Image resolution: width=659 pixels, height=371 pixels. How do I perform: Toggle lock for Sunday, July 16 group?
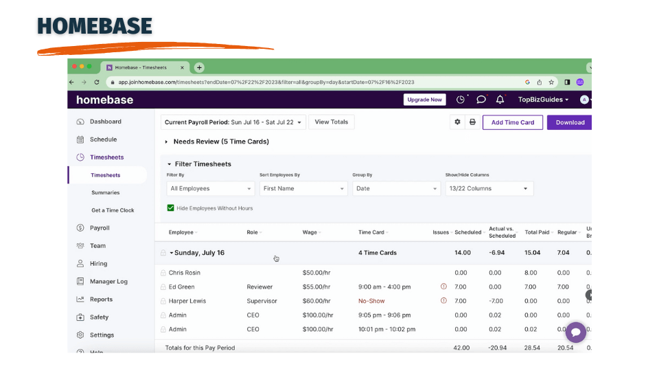click(x=163, y=253)
